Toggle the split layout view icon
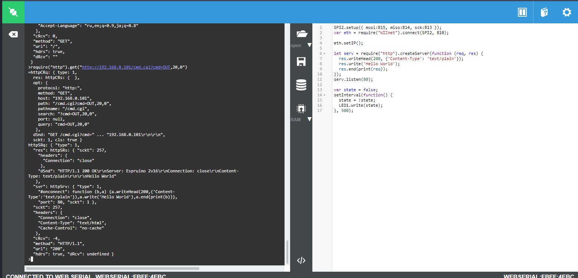Screen dimensions: 578x278 coord(522,12)
